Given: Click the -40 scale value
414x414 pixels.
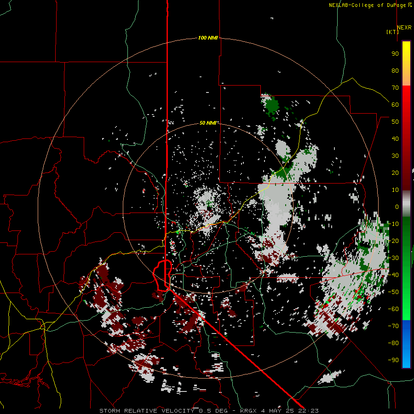Looking at the screenshot, I should pos(393,275).
